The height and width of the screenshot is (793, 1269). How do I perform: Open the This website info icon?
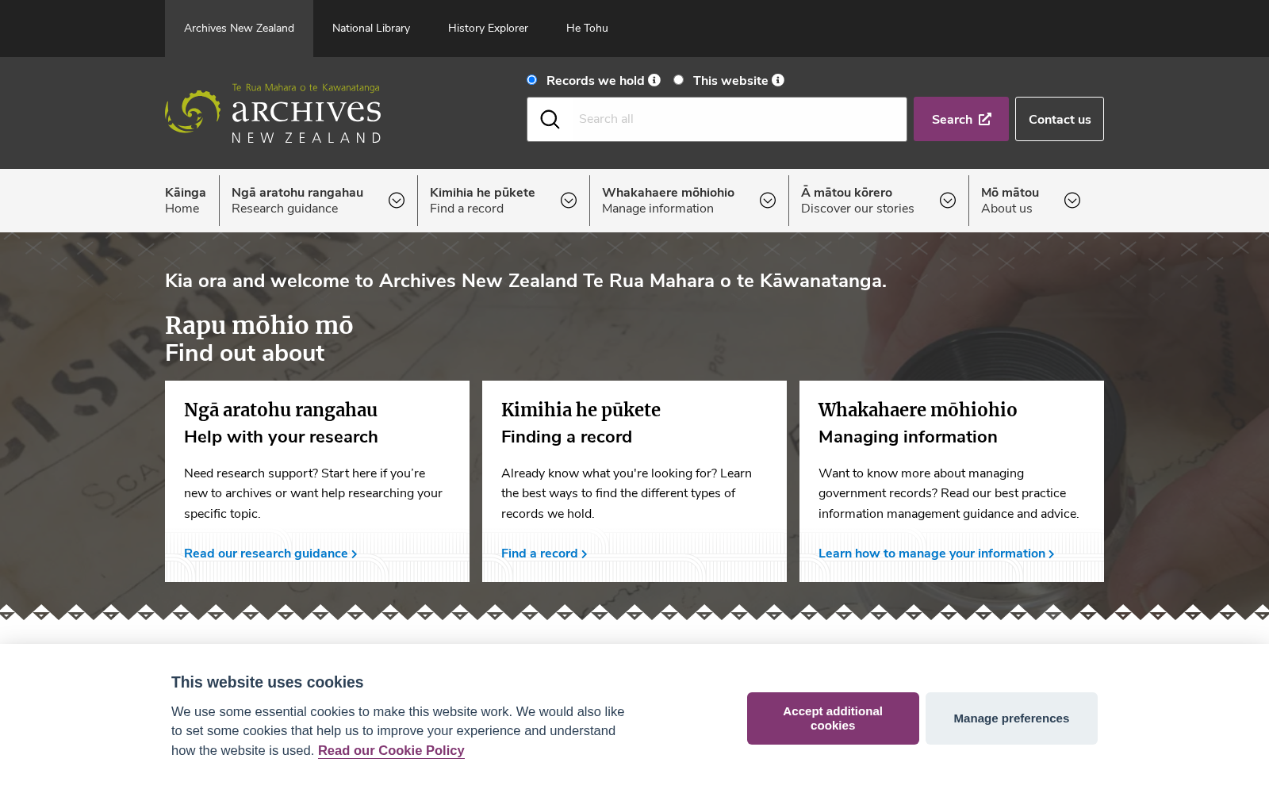[778, 80]
